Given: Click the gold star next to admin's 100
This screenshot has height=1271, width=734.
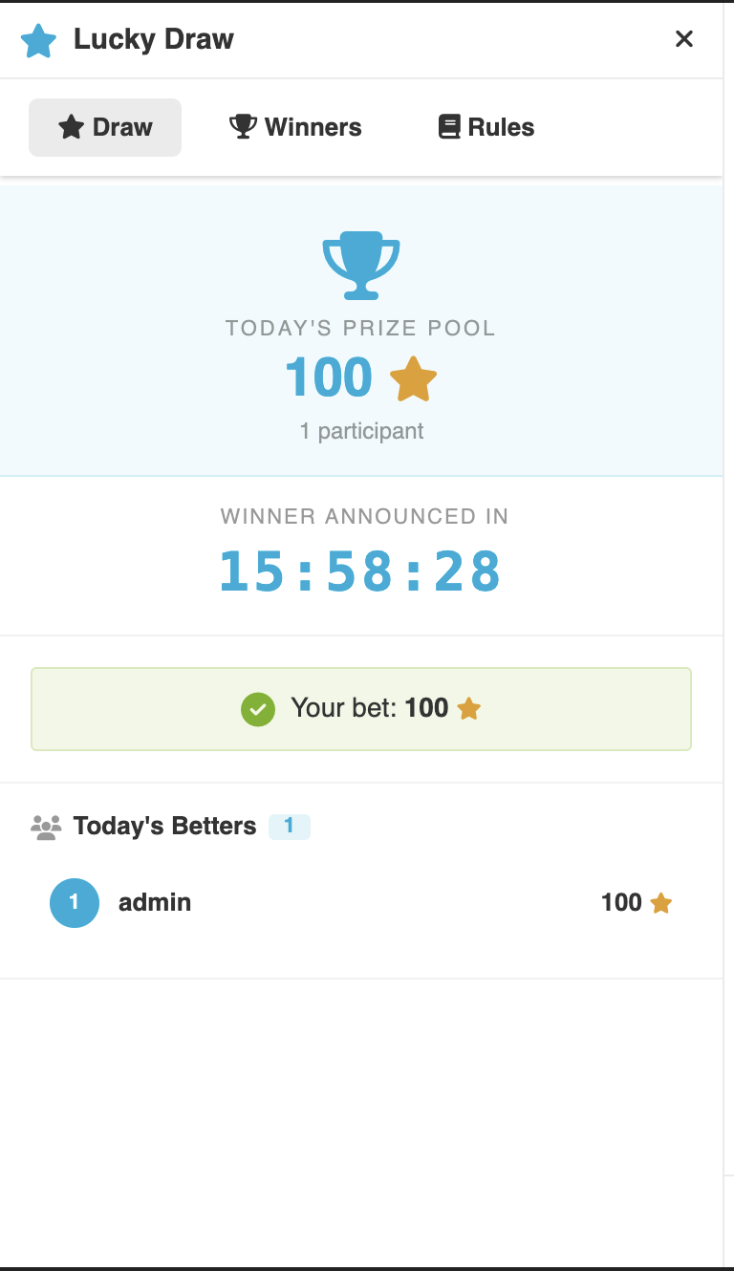Looking at the screenshot, I should (661, 903).
